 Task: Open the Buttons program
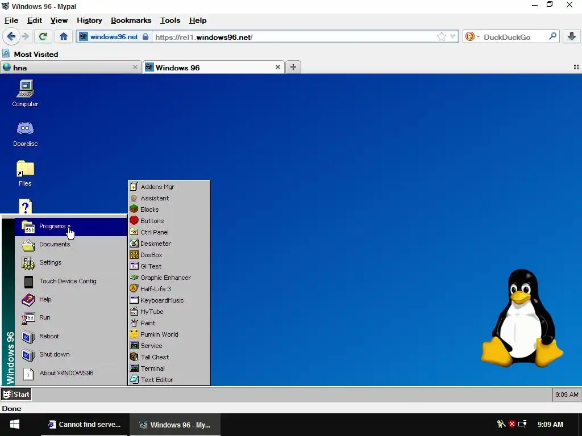tap(169, 221)
